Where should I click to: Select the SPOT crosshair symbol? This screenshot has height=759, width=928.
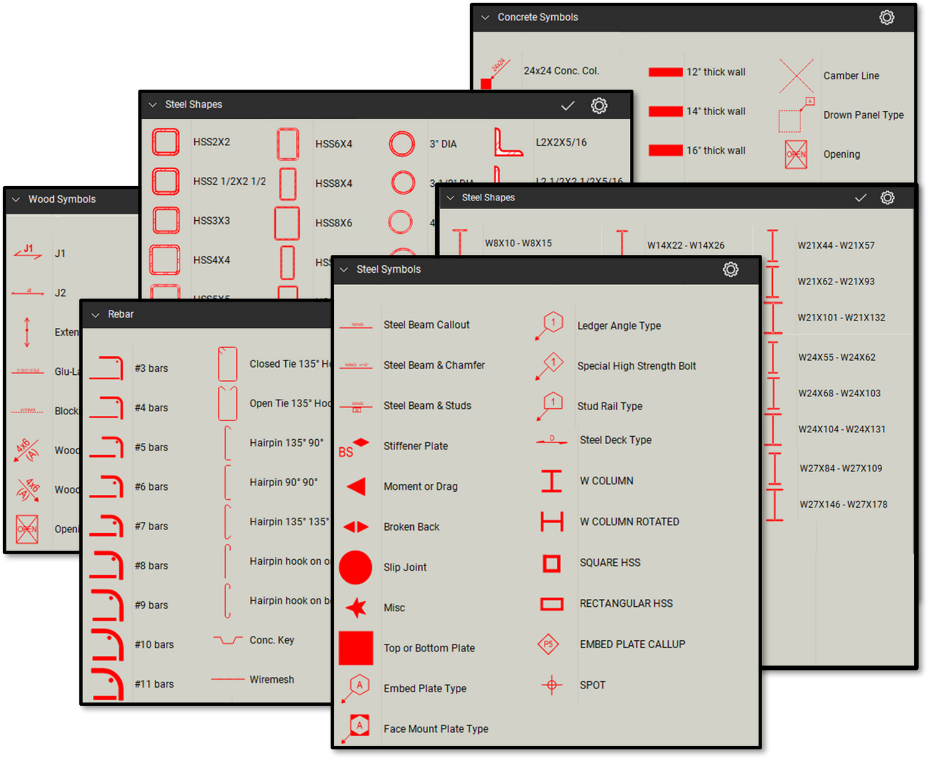[551, 685]
